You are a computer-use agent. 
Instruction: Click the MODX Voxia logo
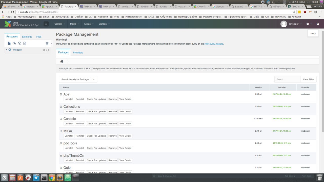[8, 24]
